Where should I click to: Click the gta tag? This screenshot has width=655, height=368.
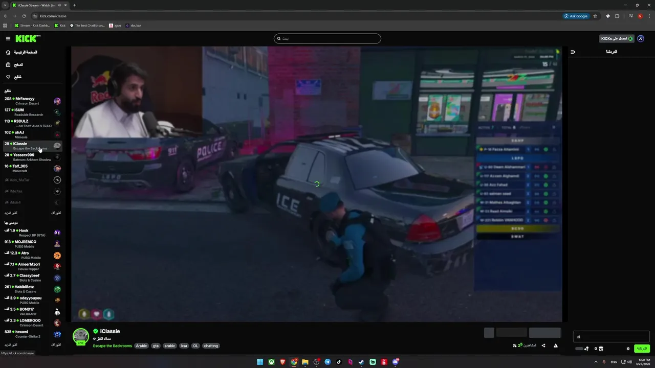(x=156, y=346)
